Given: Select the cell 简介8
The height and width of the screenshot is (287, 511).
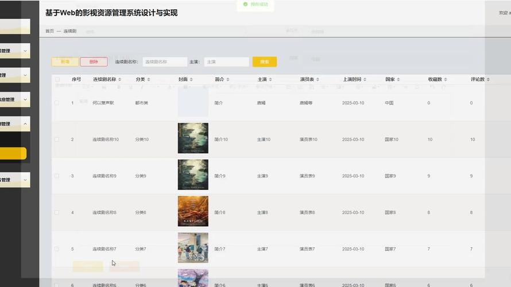Looking at the screenshot, I should click(x=220, y=212).
